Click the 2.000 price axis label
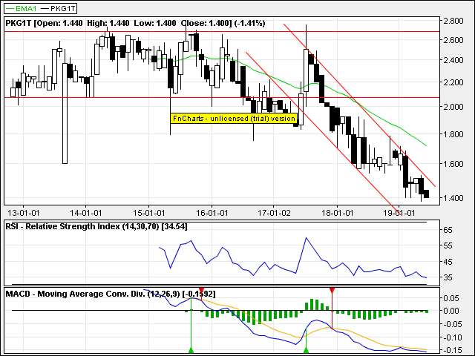This screenshot has height=356, width=475. 453,107
